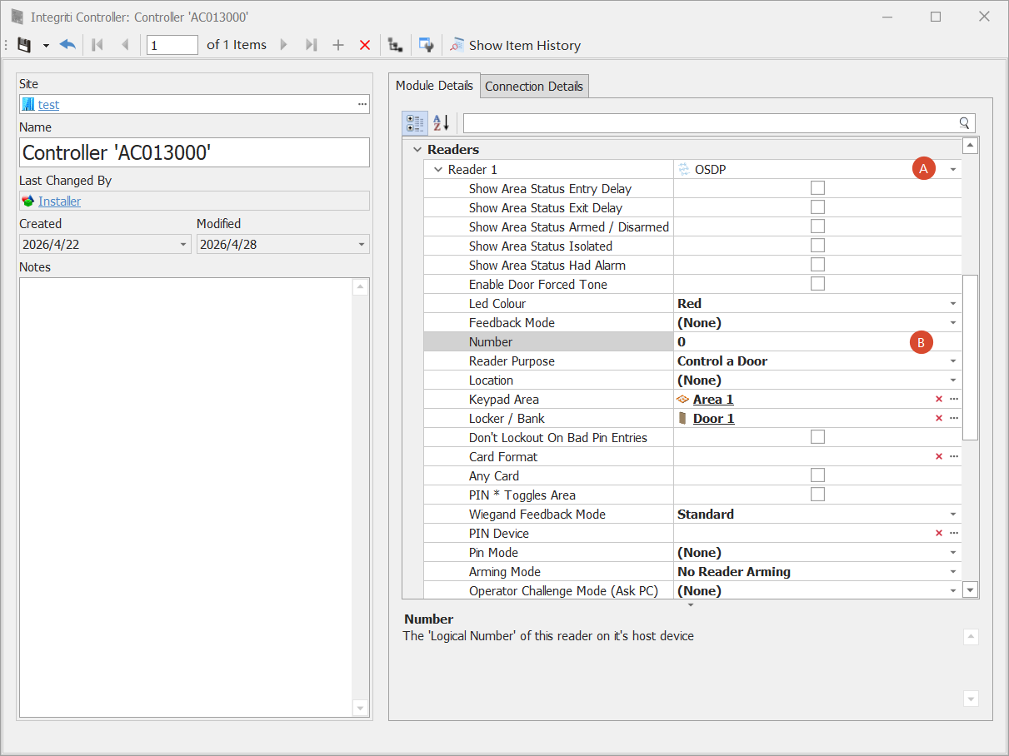Sort properties alphabetically
The image size is (1009, 756).
click(x=441, y=123)
